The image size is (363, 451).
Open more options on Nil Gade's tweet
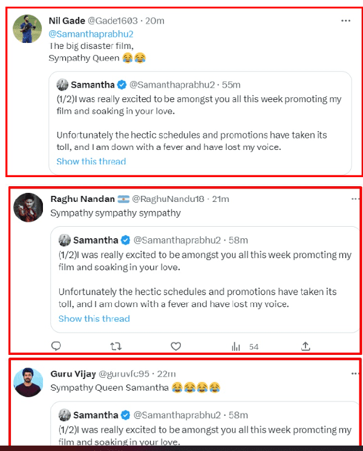[x=345, y=21]
